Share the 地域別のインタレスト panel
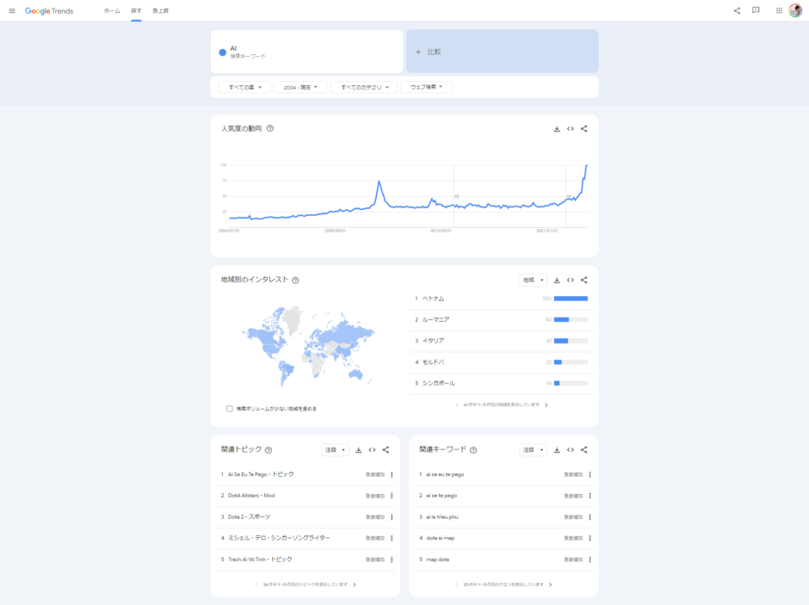This screenshot has height=605, width=809. tap(584, 280)
